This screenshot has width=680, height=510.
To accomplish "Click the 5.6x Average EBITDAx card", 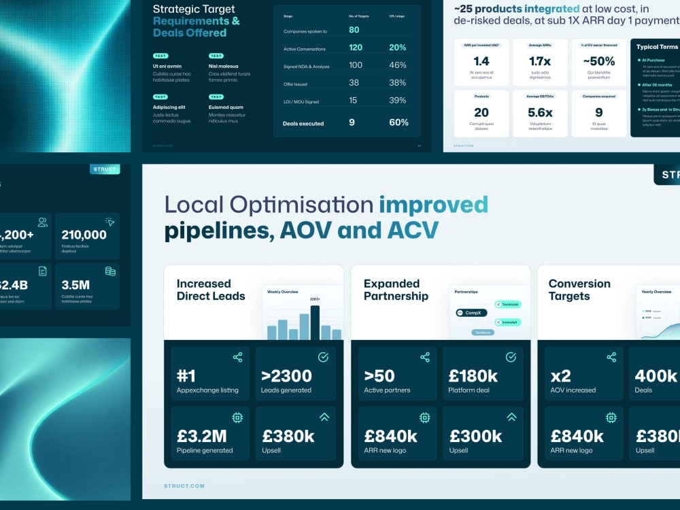I will (x=540, y=114).
